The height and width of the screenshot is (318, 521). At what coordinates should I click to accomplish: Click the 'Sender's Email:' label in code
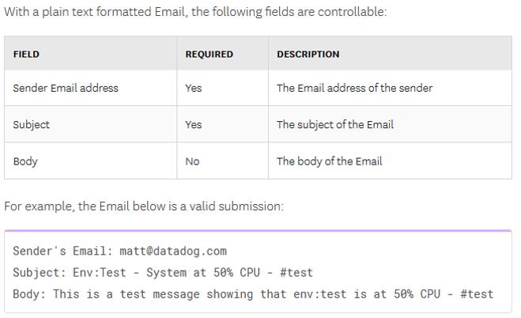point(62,251)
